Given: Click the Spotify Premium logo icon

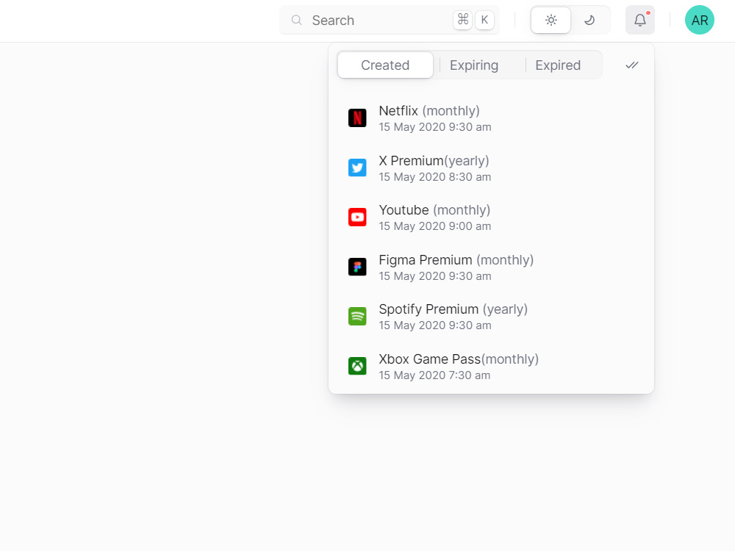Looking at the screenshot, I should 357,316.
